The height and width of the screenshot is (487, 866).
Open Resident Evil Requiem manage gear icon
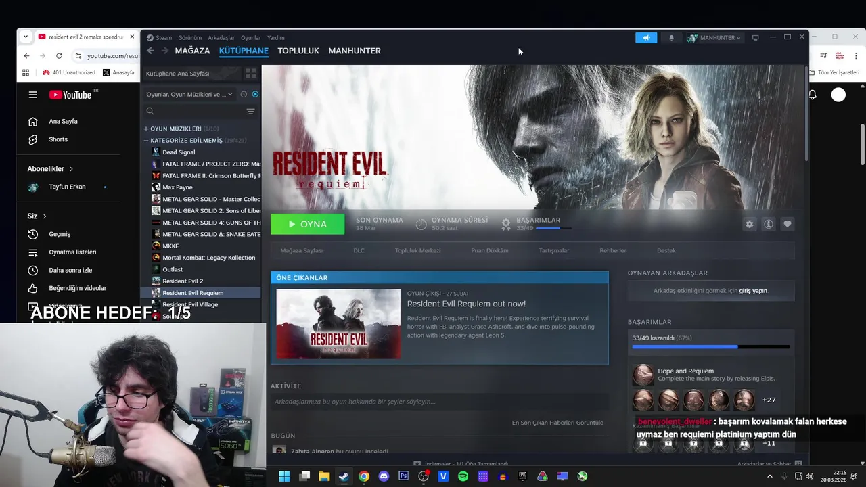point(750,224)
